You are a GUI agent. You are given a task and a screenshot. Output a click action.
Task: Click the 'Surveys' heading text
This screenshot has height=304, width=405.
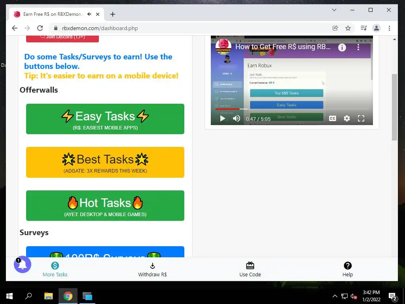coord(34,232)
